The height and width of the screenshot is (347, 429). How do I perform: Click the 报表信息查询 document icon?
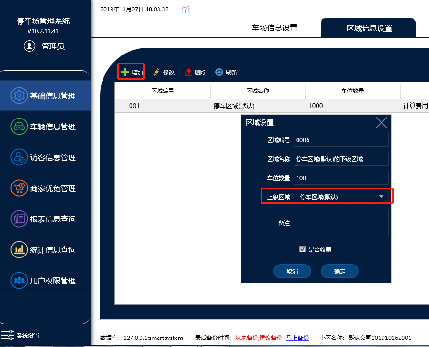(x=19, y=219)
